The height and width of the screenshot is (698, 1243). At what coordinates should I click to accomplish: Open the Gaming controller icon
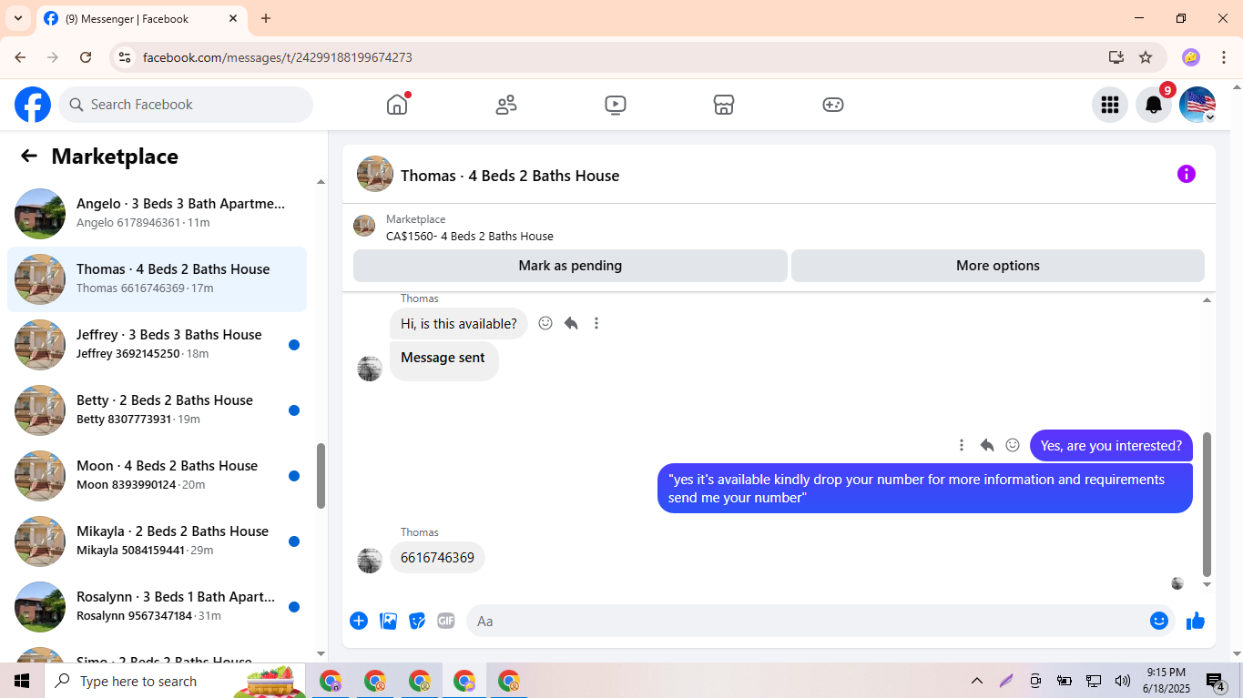click(833, 105)
